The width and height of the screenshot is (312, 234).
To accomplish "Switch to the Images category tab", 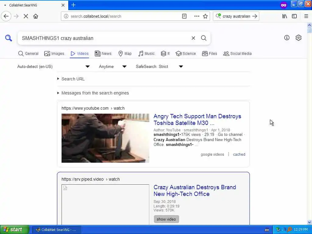I will 54,54.
